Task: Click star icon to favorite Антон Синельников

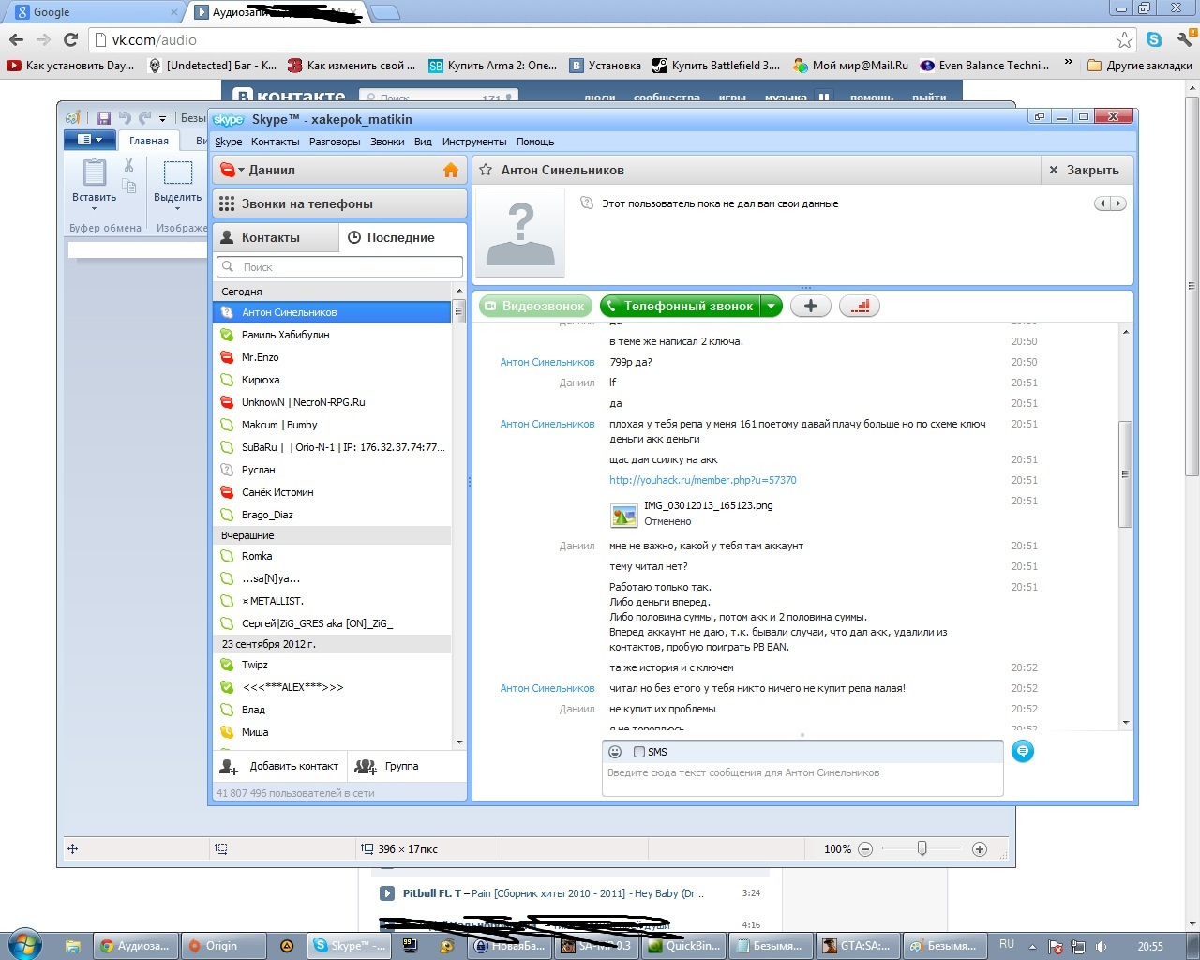Action: (x=486, y=170)
